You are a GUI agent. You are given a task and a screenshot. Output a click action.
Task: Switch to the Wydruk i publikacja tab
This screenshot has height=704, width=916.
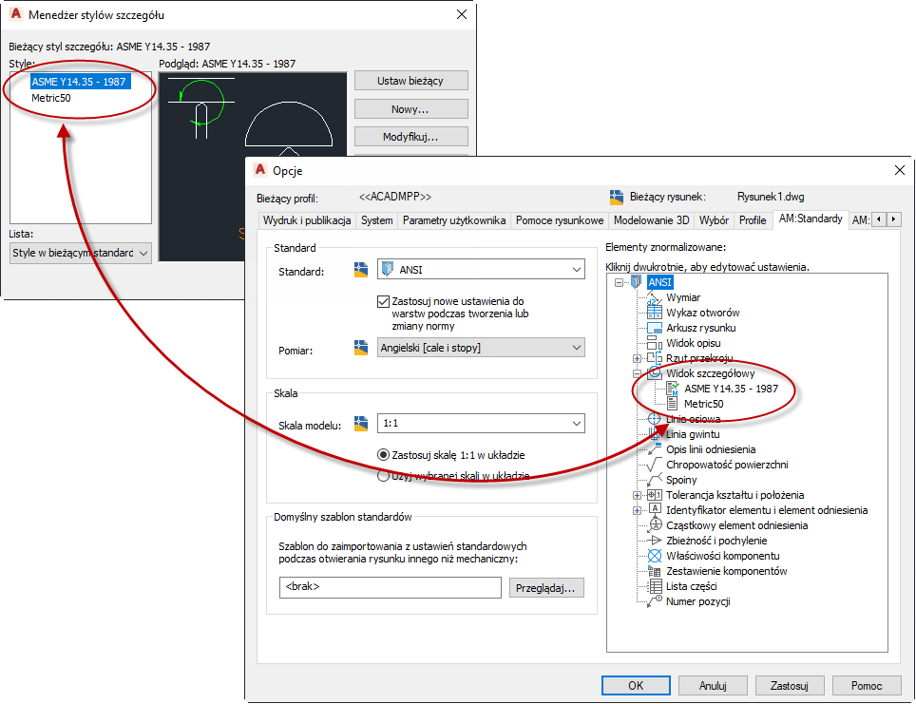tap(307, 220)
